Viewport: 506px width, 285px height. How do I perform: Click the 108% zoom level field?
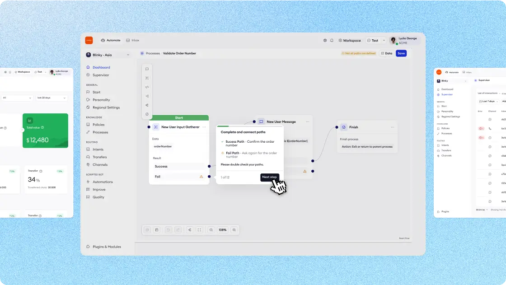[x=223, y=230]
